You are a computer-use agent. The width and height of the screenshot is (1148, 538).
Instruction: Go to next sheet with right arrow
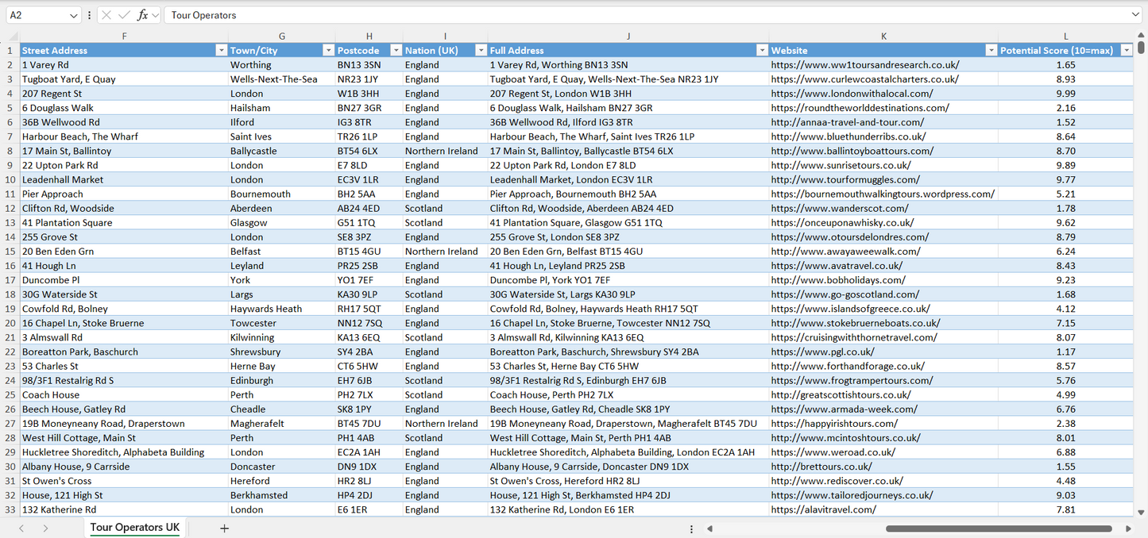point(45,528)
